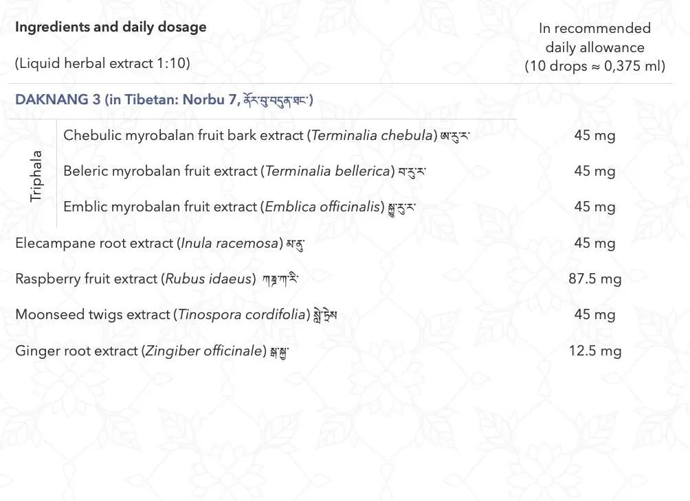
Task: Click the 87.5 mg dosage value
Action: click(x=594, y=279)
